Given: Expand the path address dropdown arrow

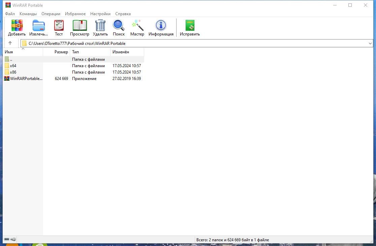Looking at the screenshot, I should point(370,44).
